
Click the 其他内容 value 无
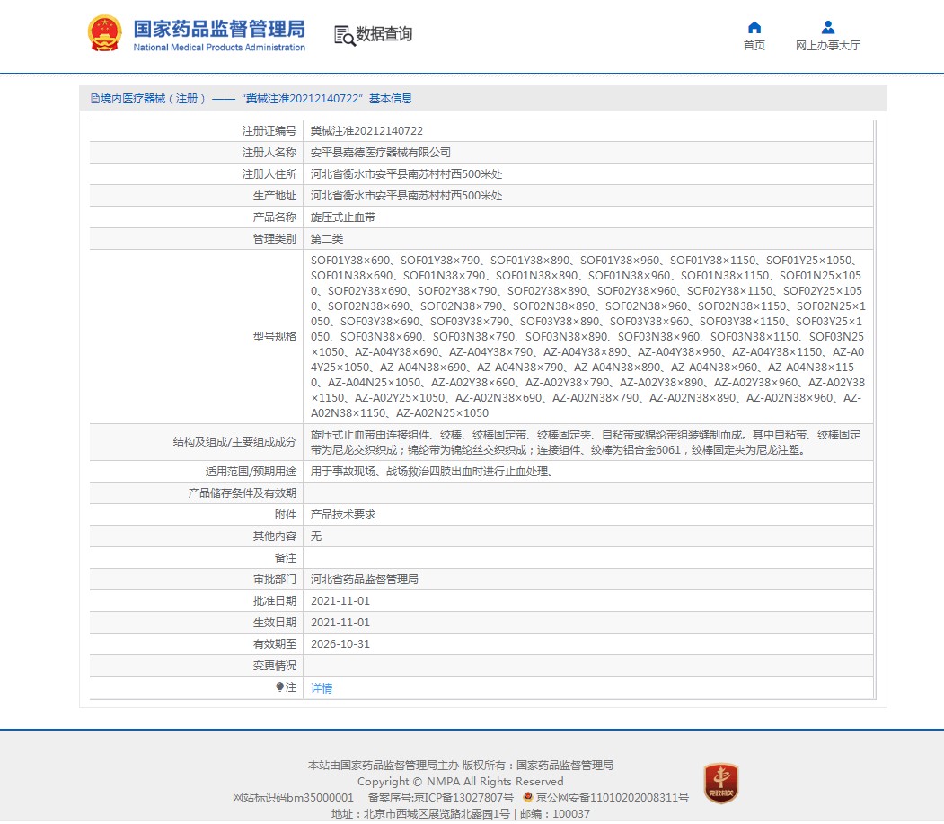[x=316, y=536]
